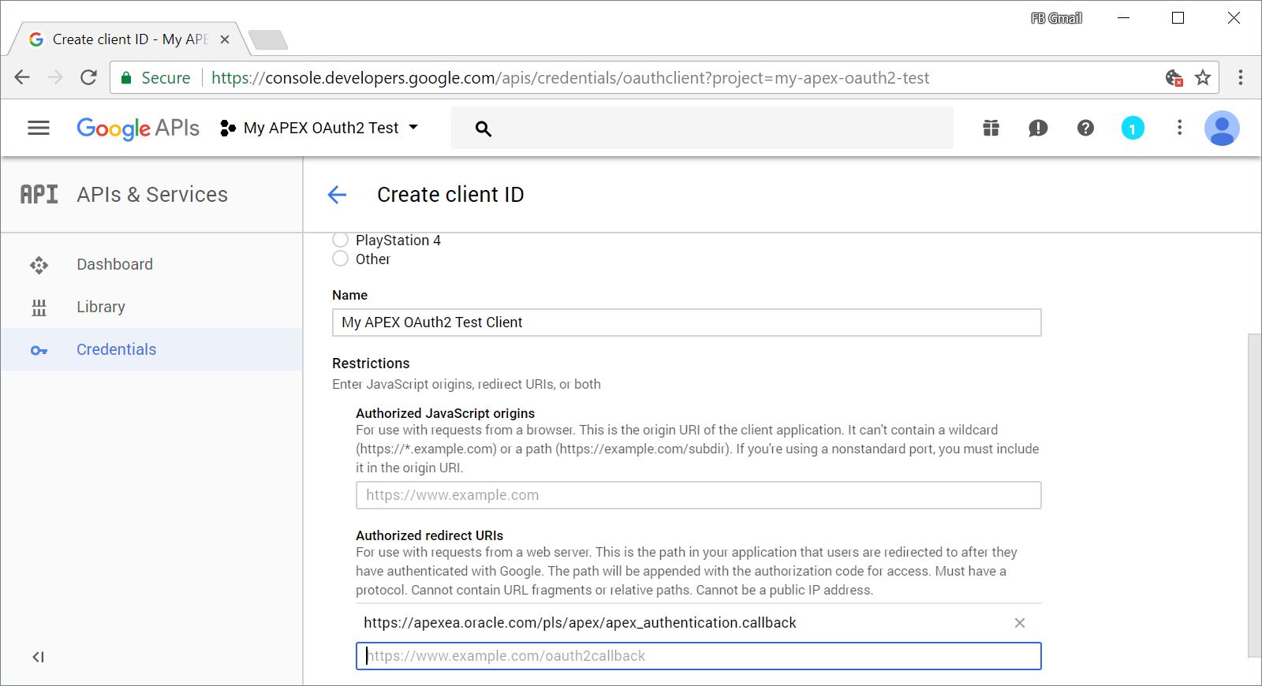
Task: Bookmark this page with the star icon
Action: [x=1203, y=77]
